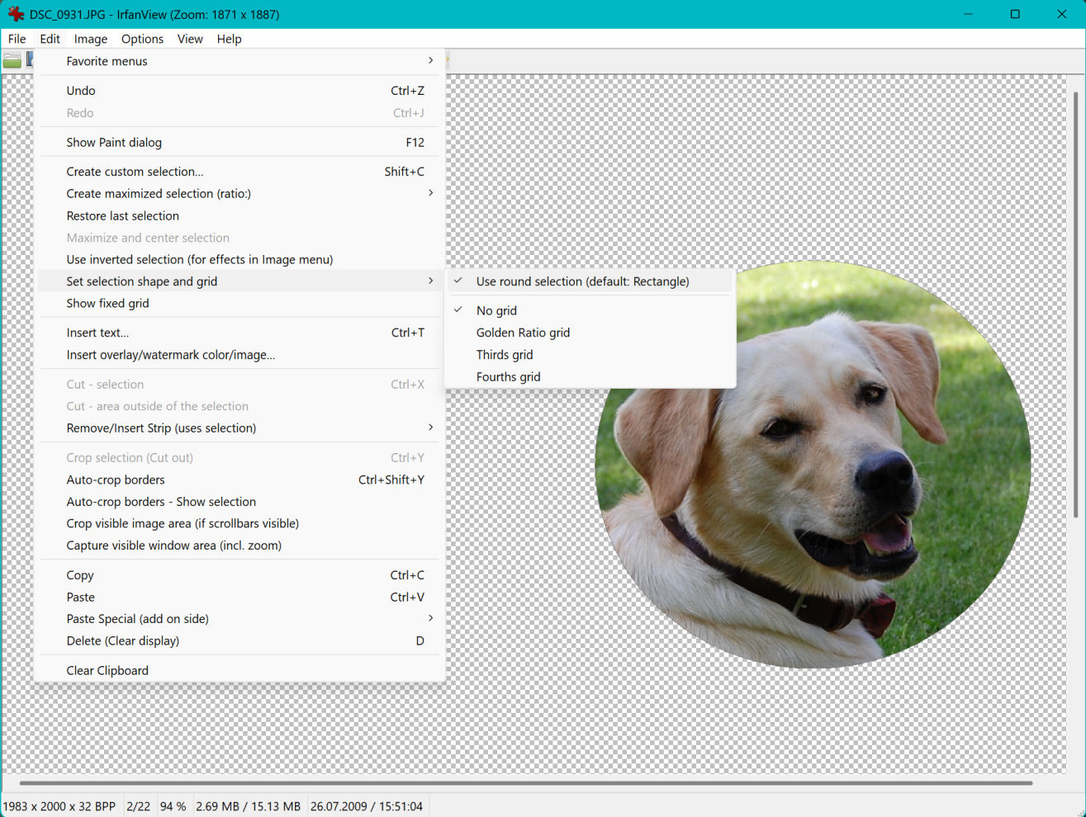Click the vertical scrollbar on the right

1075,305
